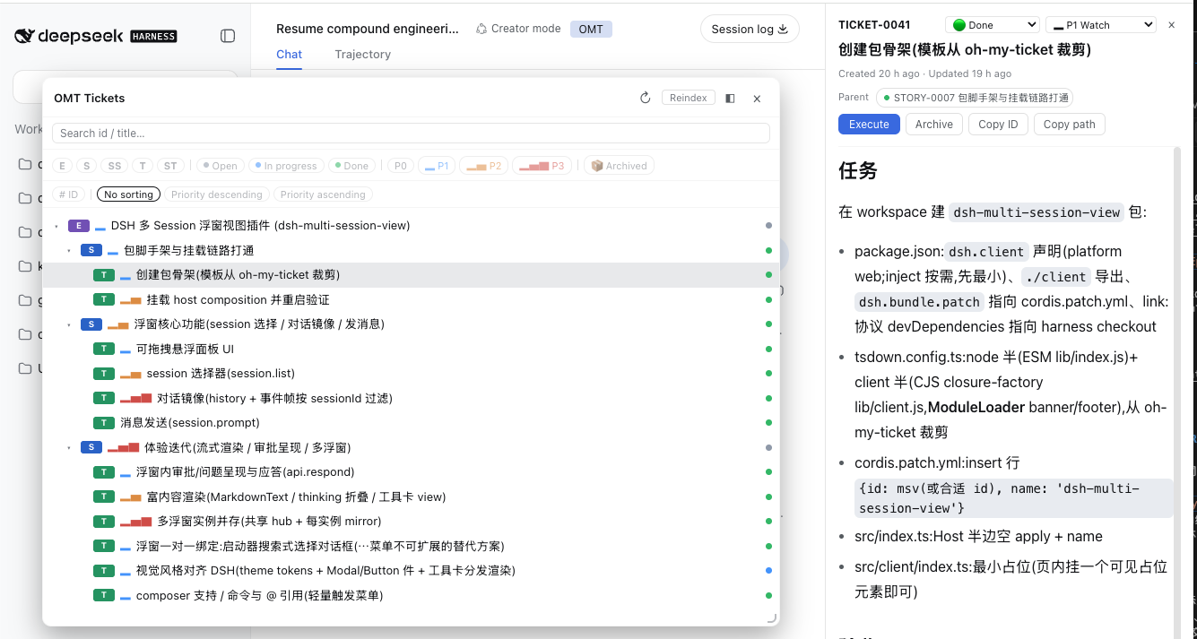Click the red priority bars on 对话镜像 row

[135, 398]
